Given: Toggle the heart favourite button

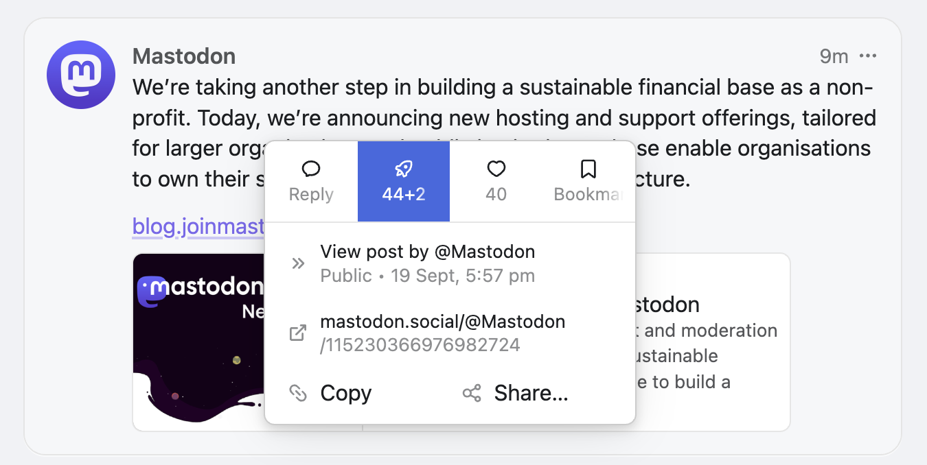Looking at the screenshot, I should (x=496, y=182).
